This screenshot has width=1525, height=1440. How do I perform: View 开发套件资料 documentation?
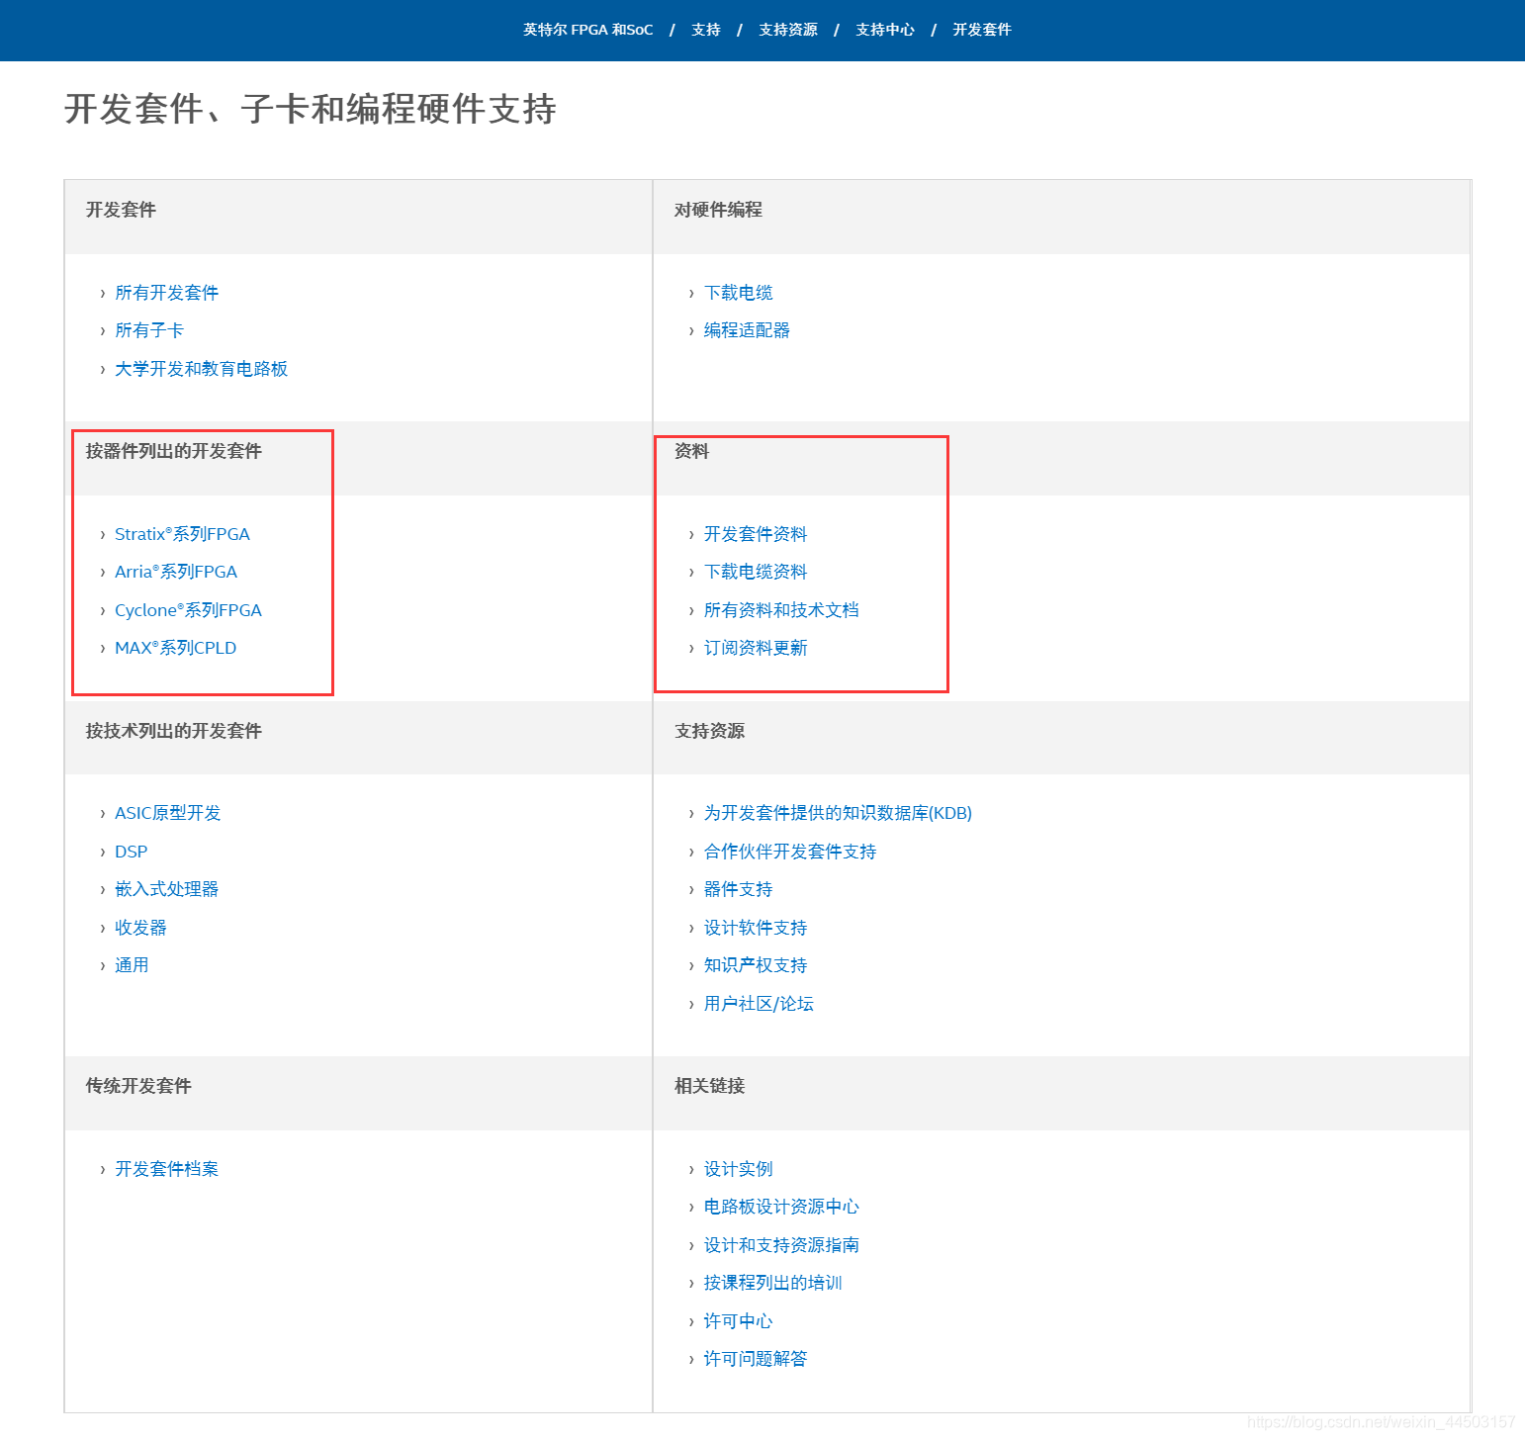click(x=755, y=533)
